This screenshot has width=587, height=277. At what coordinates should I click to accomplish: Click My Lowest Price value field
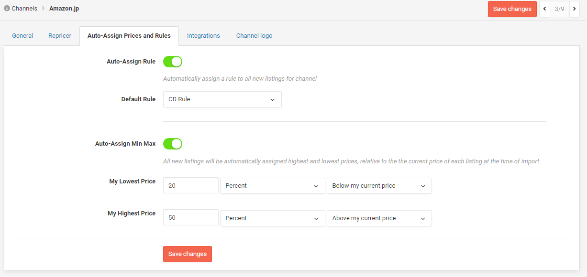point(191,186)
